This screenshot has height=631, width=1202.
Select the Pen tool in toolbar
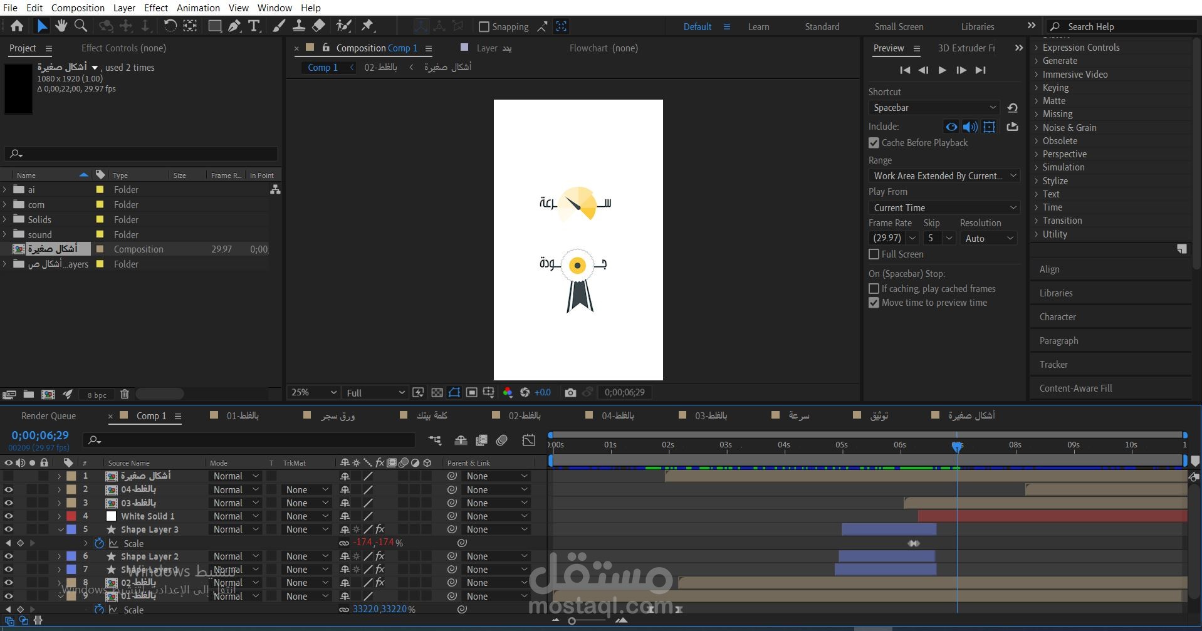pyautogui.click(x=234, y=26)
